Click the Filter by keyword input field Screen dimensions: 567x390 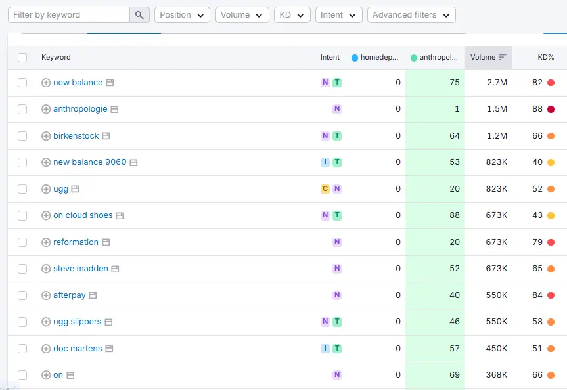click(68, 15)
